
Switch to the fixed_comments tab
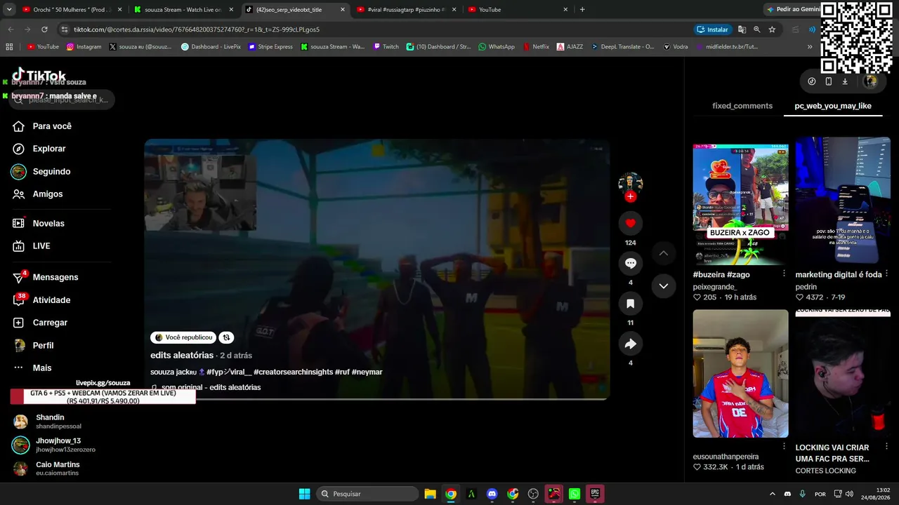coord(742,106)
